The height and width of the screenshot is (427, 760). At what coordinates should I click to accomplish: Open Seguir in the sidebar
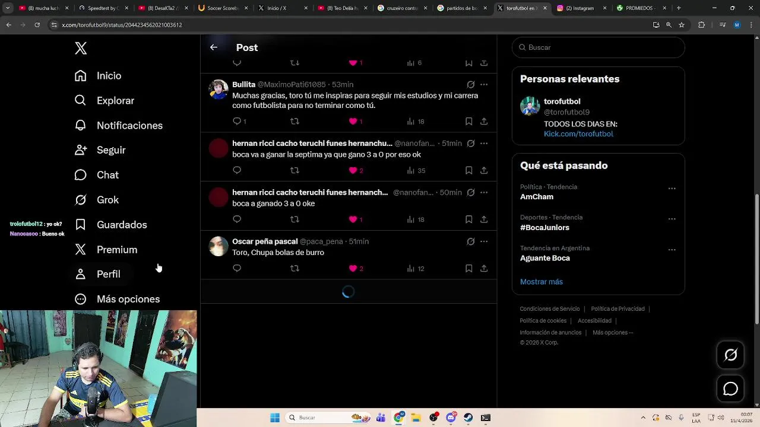100,150
